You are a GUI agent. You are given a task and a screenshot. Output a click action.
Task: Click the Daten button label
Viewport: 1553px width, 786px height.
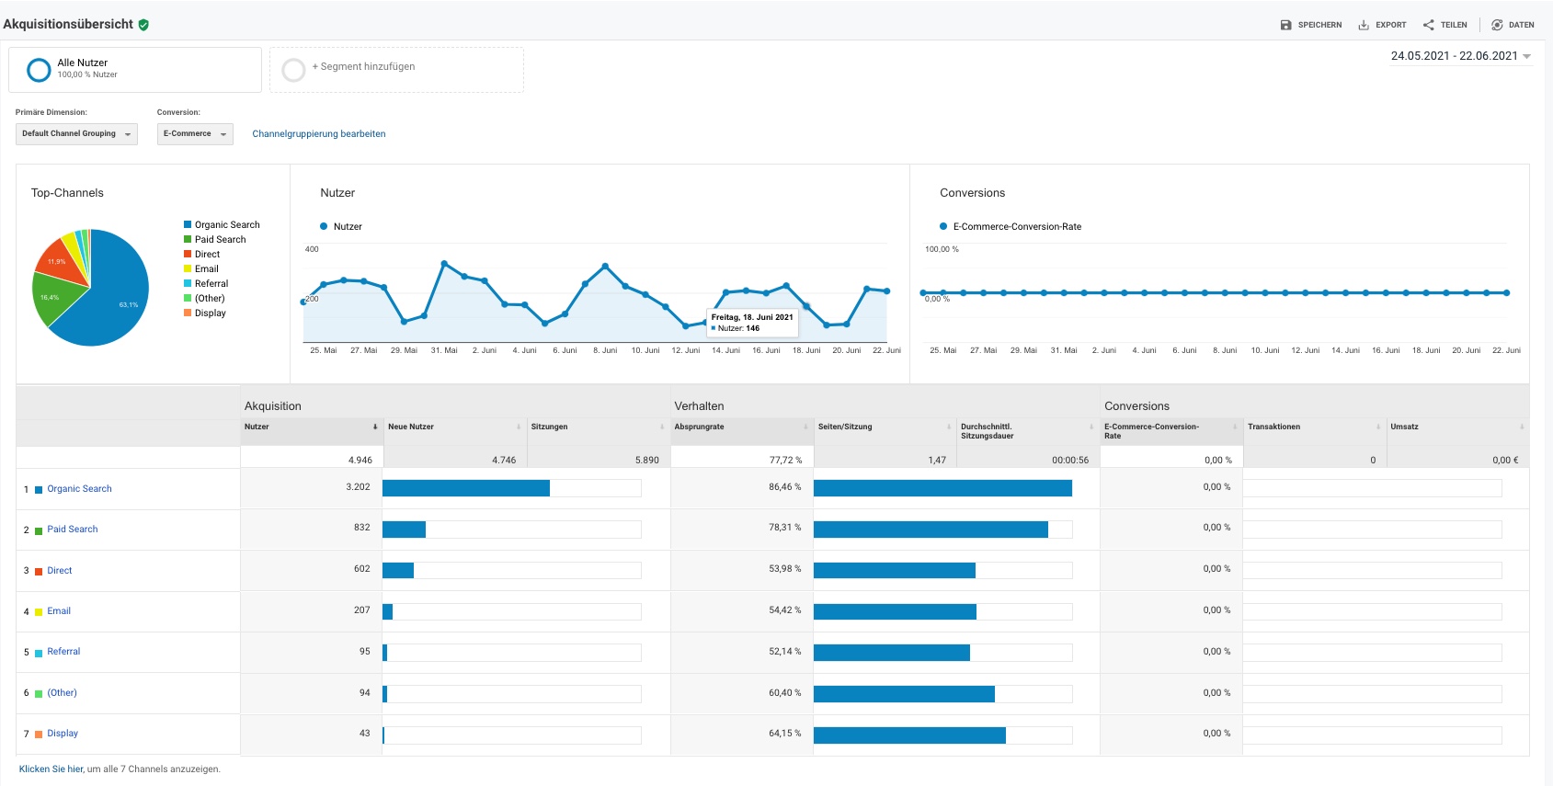coord(1521,25)
